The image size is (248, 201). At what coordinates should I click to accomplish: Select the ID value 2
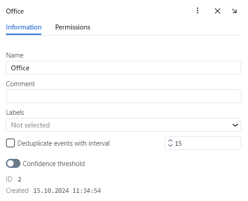pos(20,179)
